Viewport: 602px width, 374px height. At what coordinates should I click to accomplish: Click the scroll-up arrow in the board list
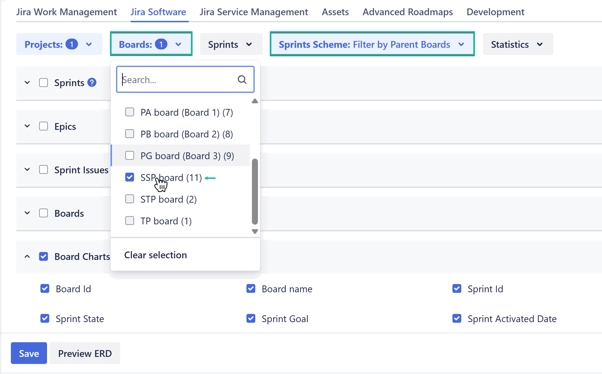[254, 101]
